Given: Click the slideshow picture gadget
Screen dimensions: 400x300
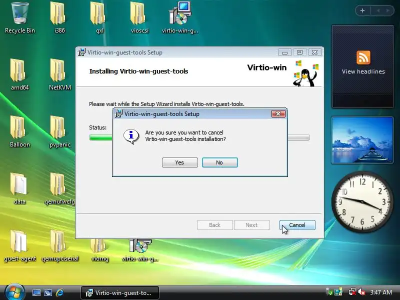Looking at the screenshot, I should click(362, 140).
